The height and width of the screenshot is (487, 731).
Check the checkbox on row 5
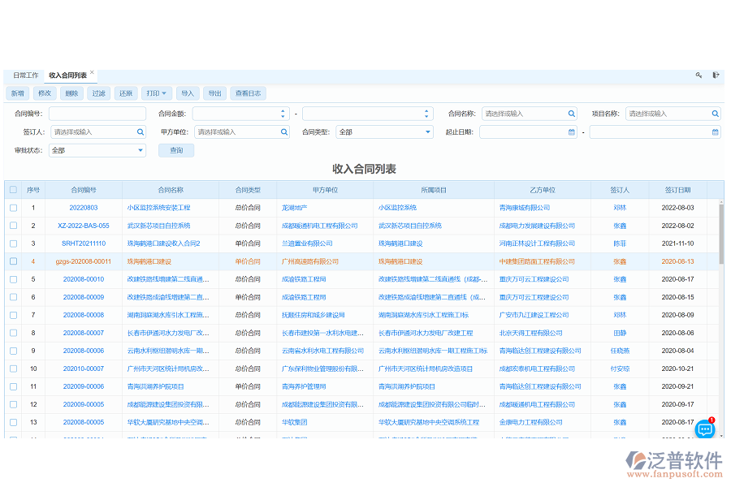pyautogui.click(x=12, y=278)
